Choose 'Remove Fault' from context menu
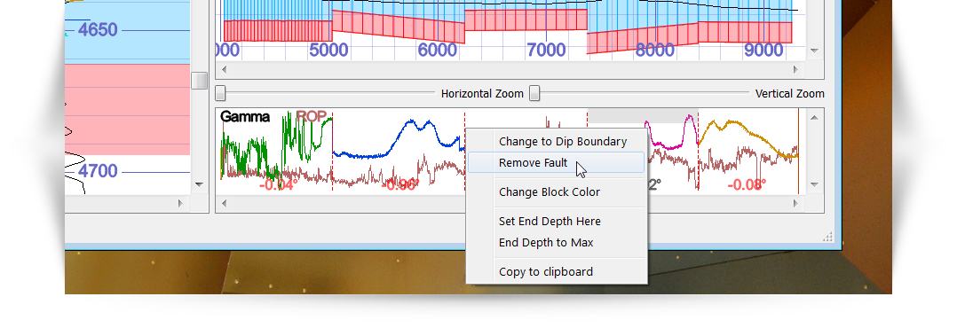 click(x=556, y=163)
